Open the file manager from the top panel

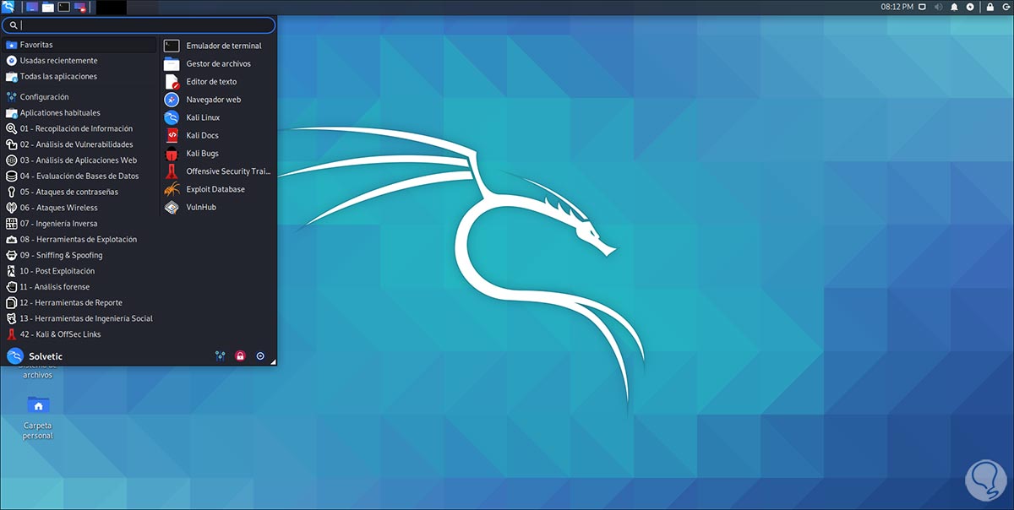48,7
